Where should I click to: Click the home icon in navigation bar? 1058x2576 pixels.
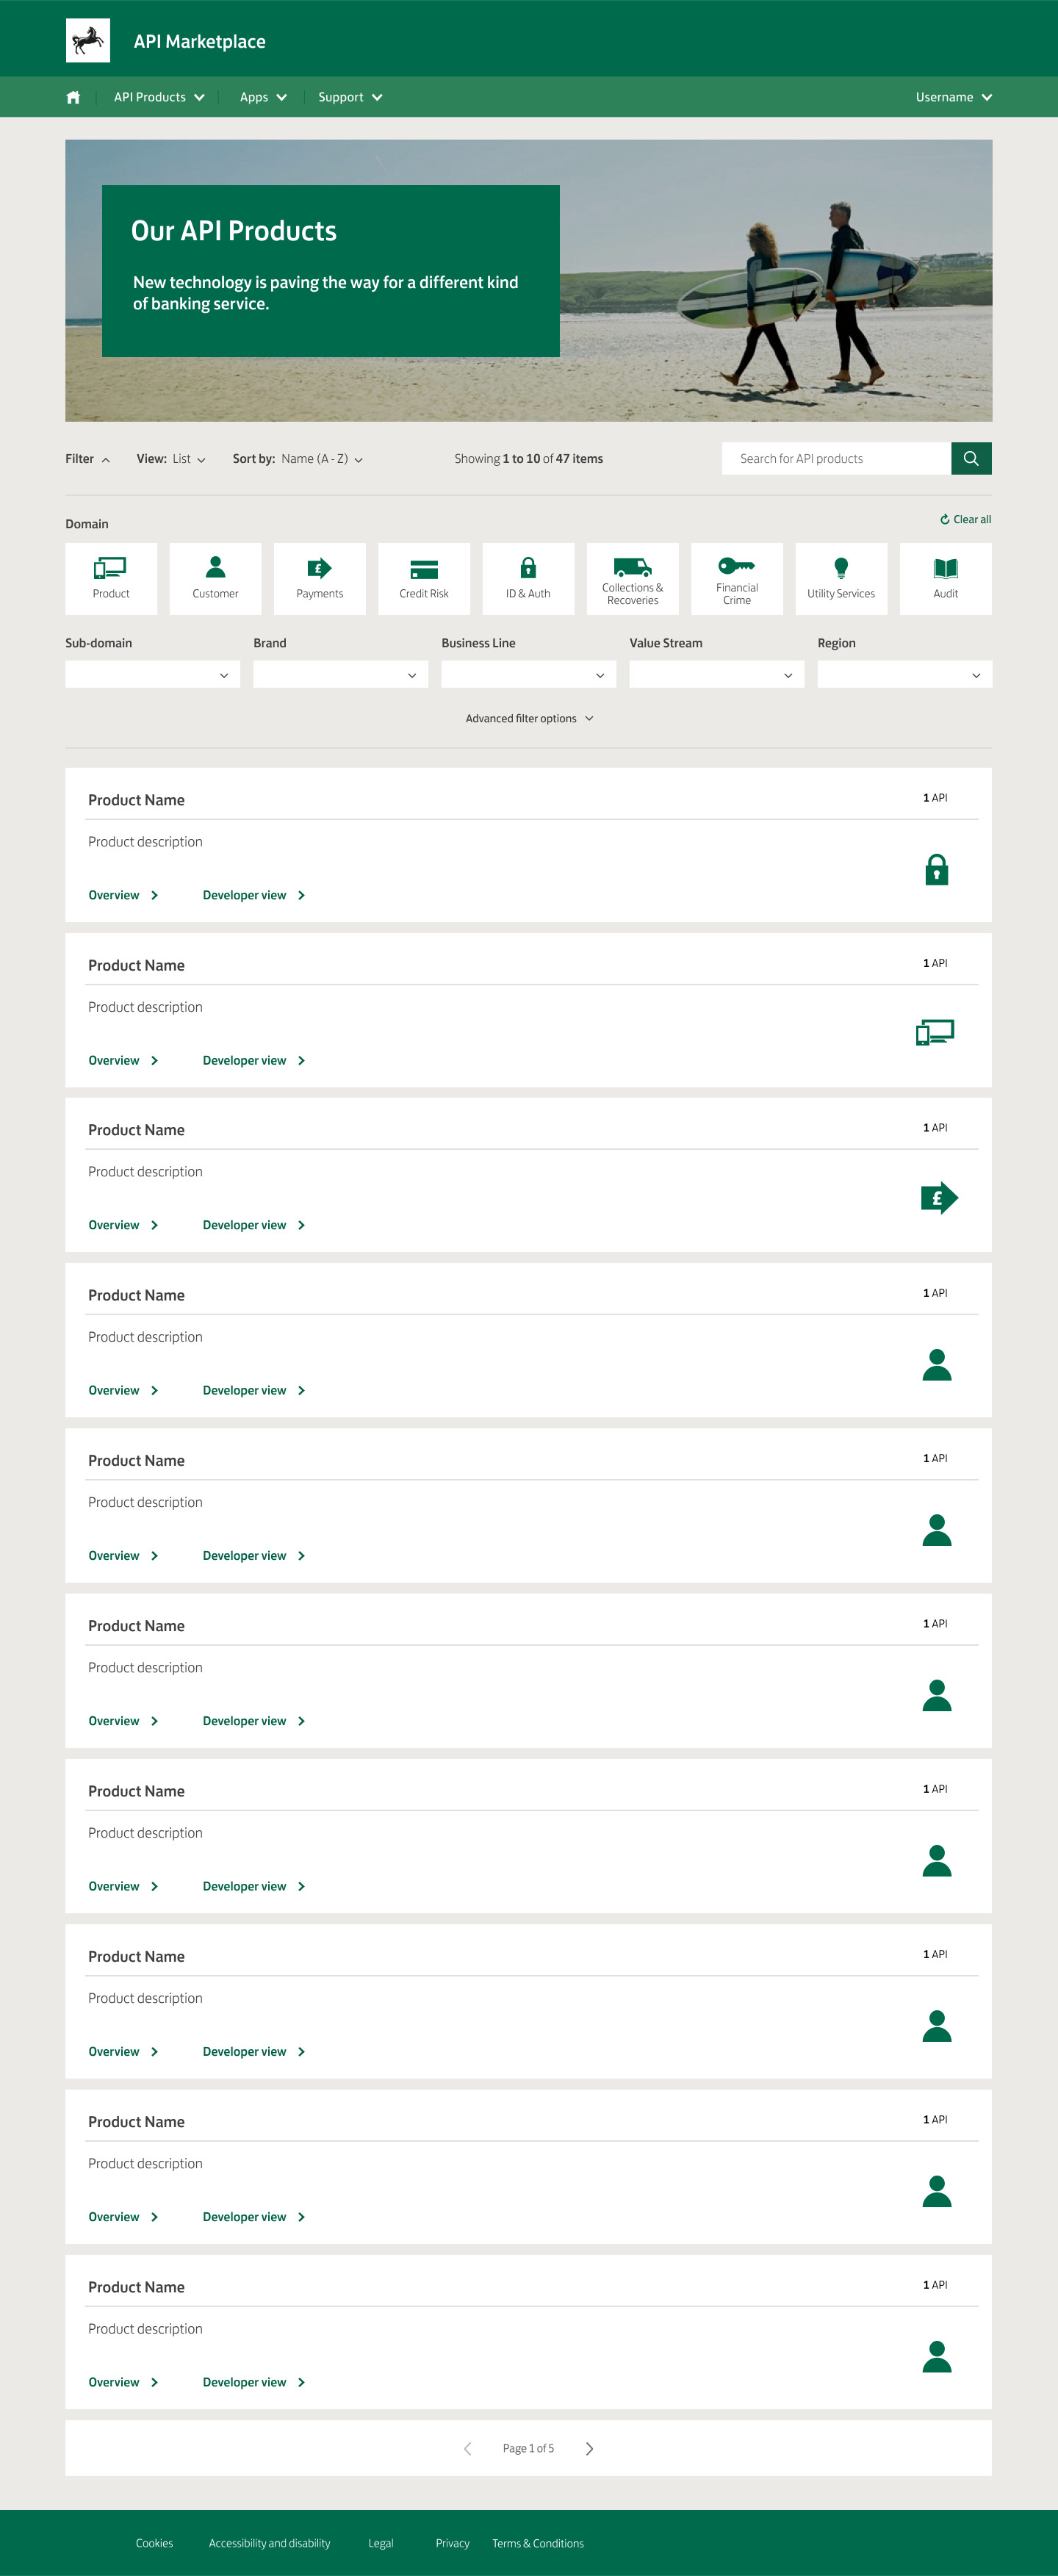click(73, 97)
